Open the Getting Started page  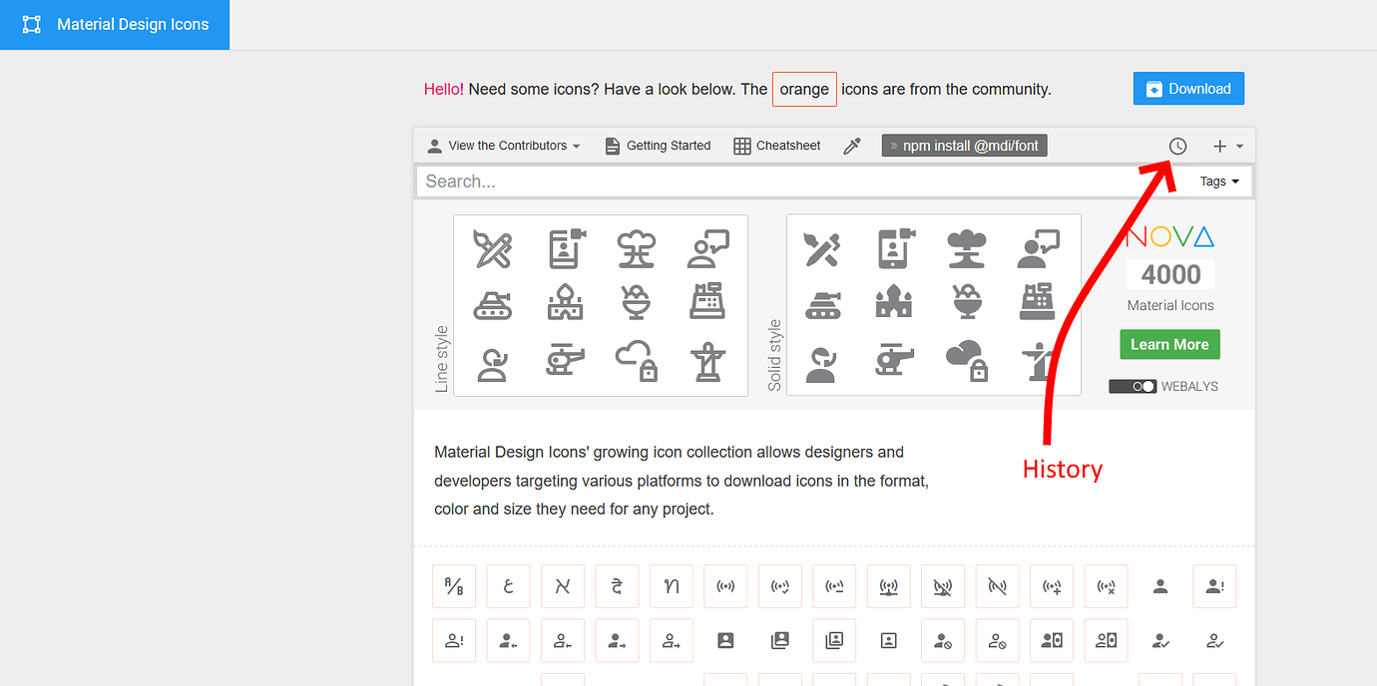click(x=657, y=145)
